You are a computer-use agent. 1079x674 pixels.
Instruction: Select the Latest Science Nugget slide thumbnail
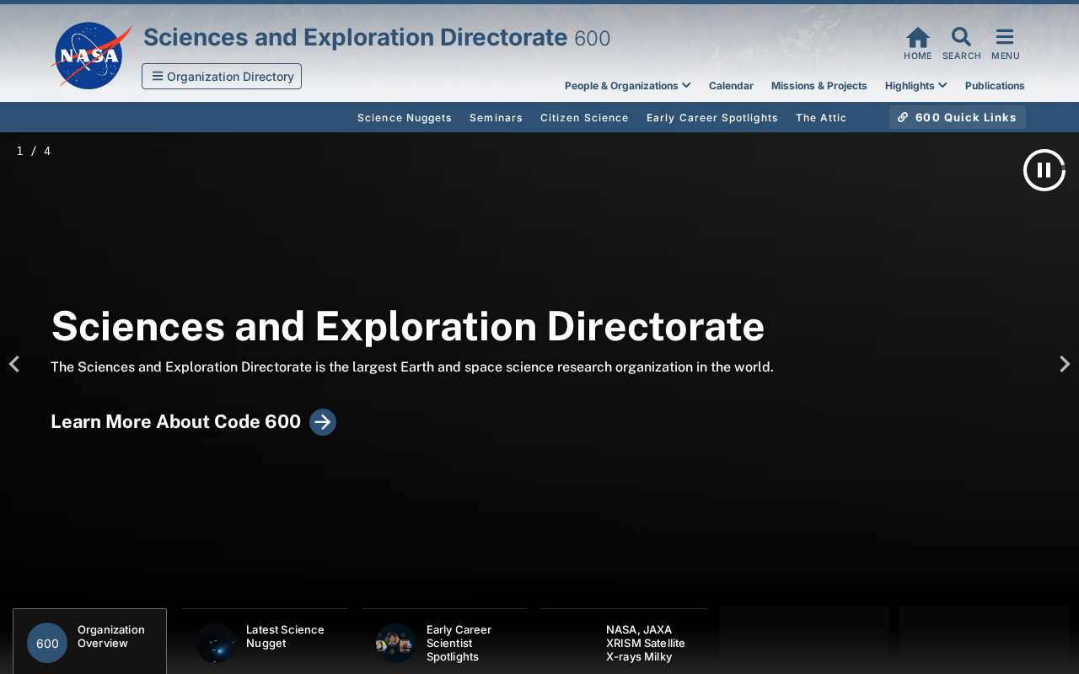pyautogui.click(x=265, y=641)
